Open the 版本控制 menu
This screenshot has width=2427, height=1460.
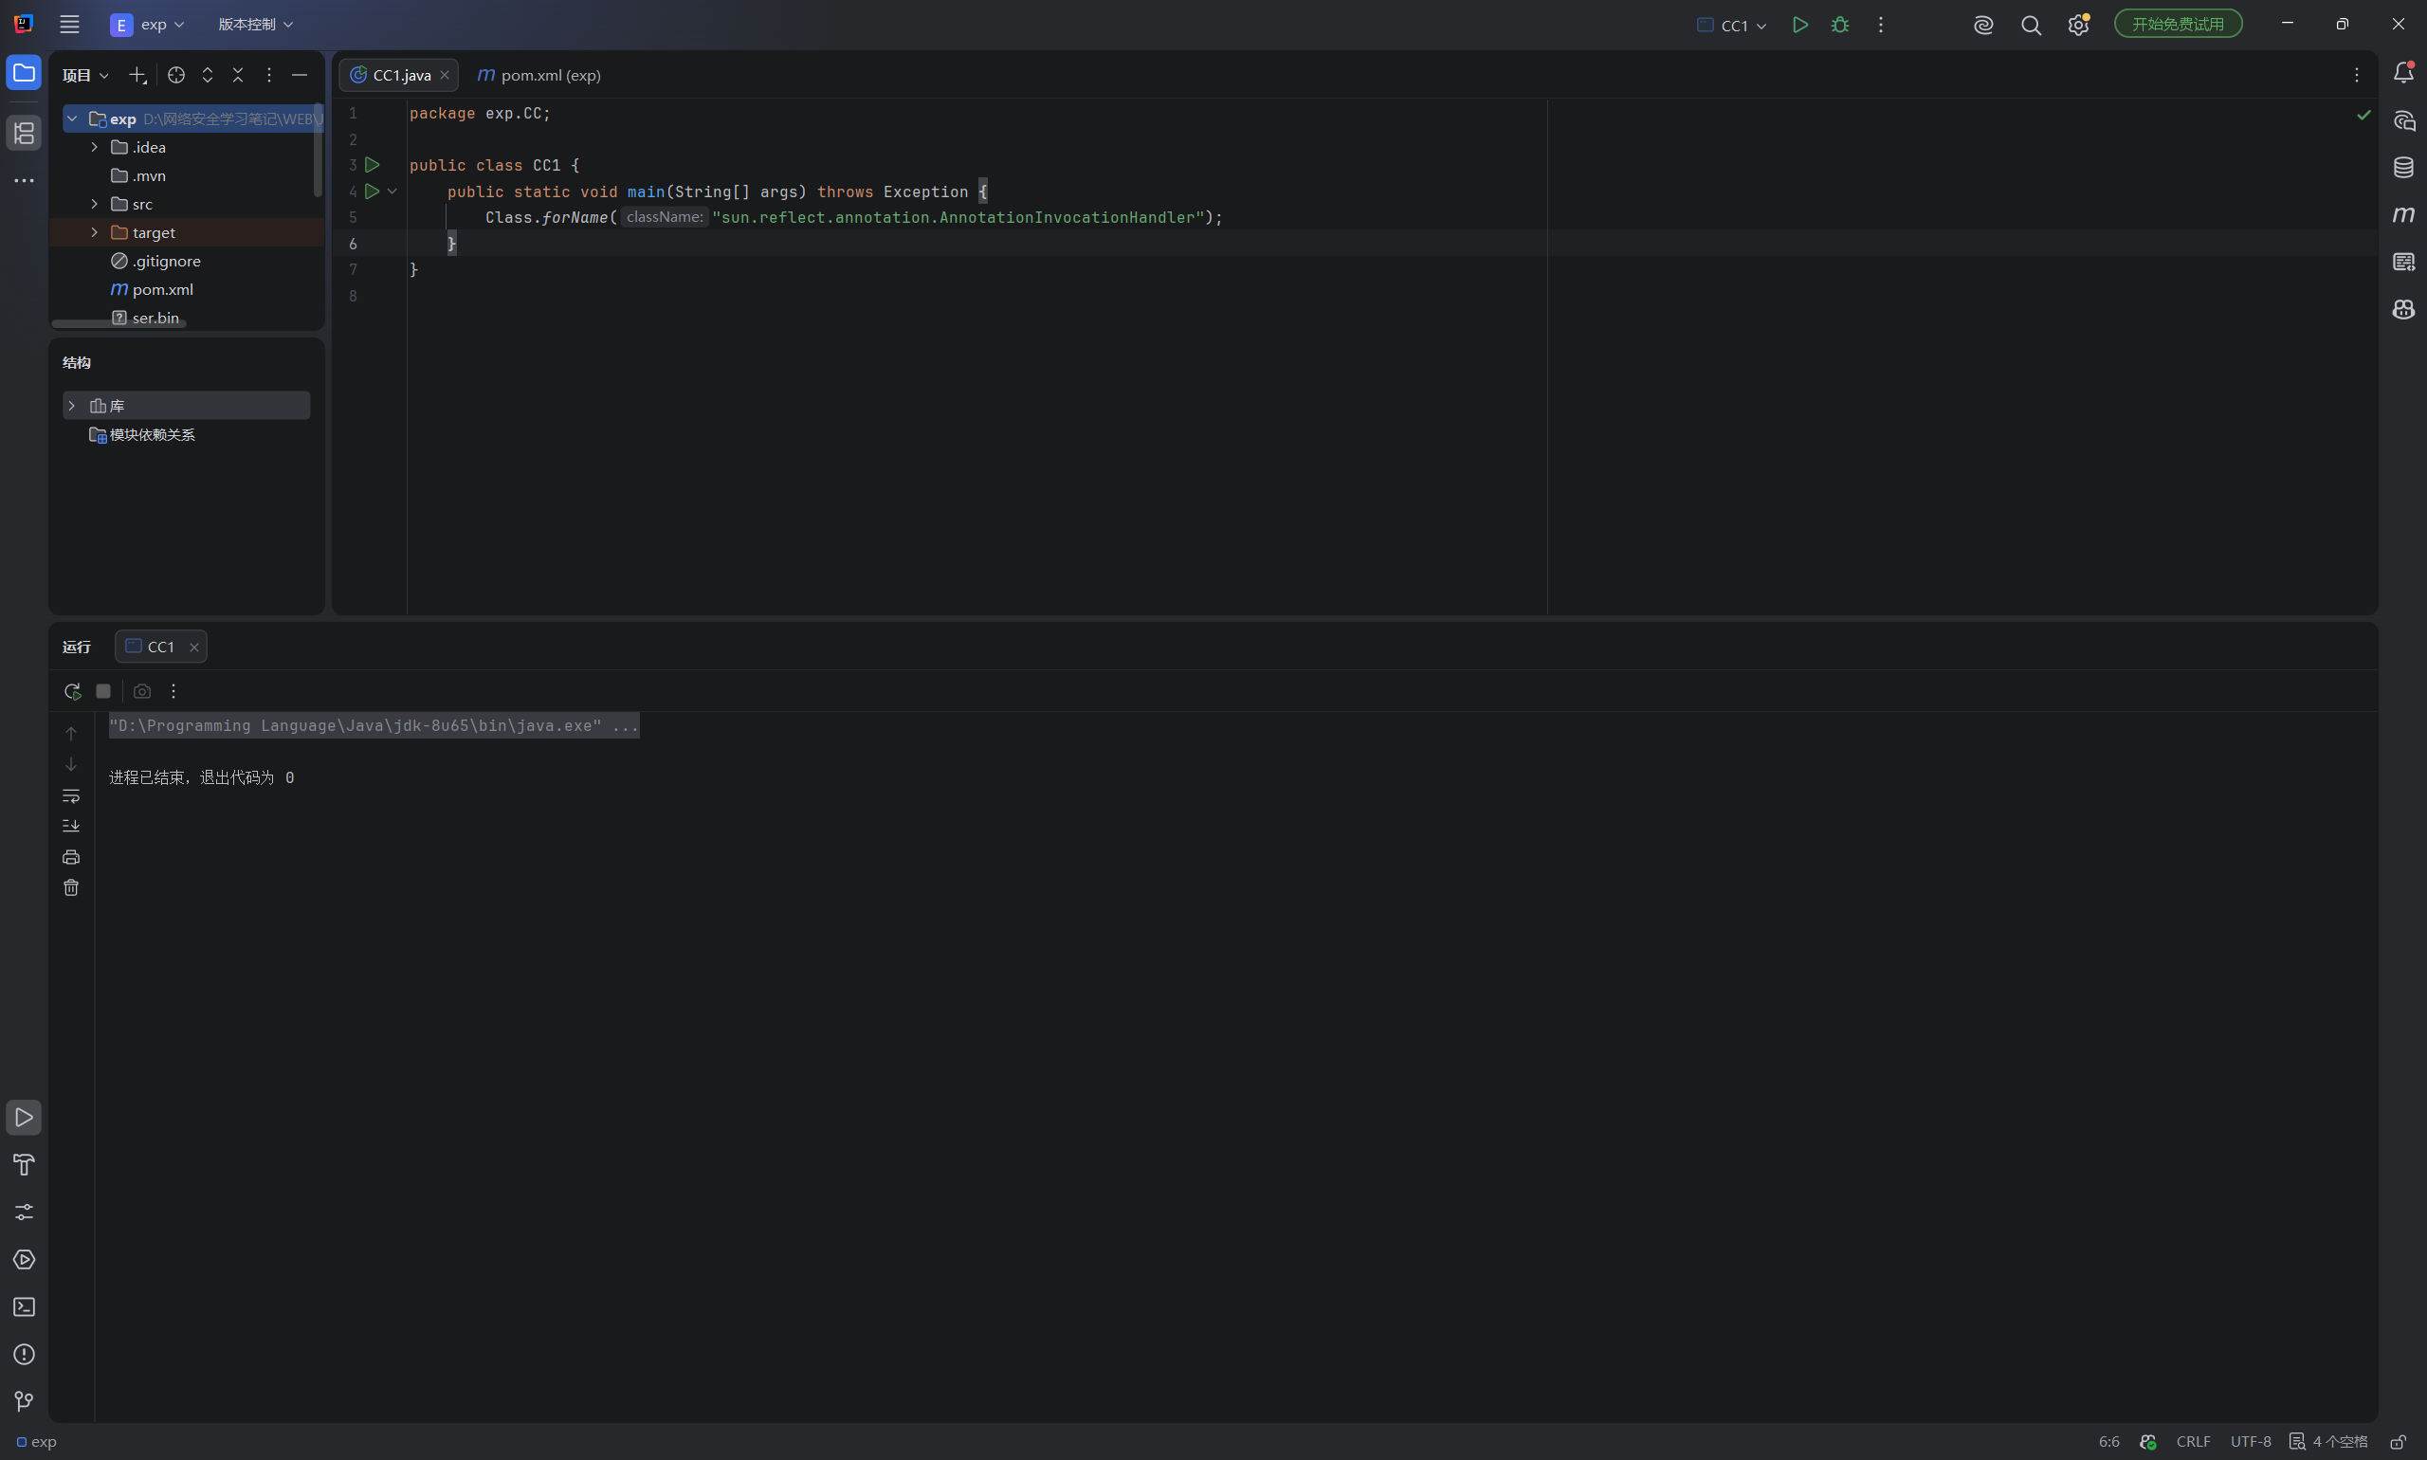click(256, 25)
